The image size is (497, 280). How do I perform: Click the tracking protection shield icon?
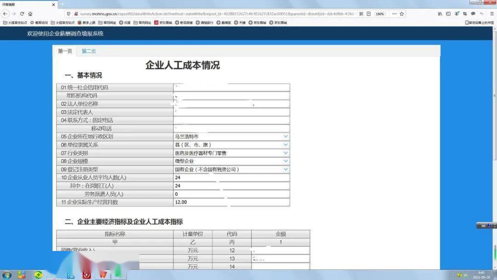pyautogui.click(x=69, y=14)
